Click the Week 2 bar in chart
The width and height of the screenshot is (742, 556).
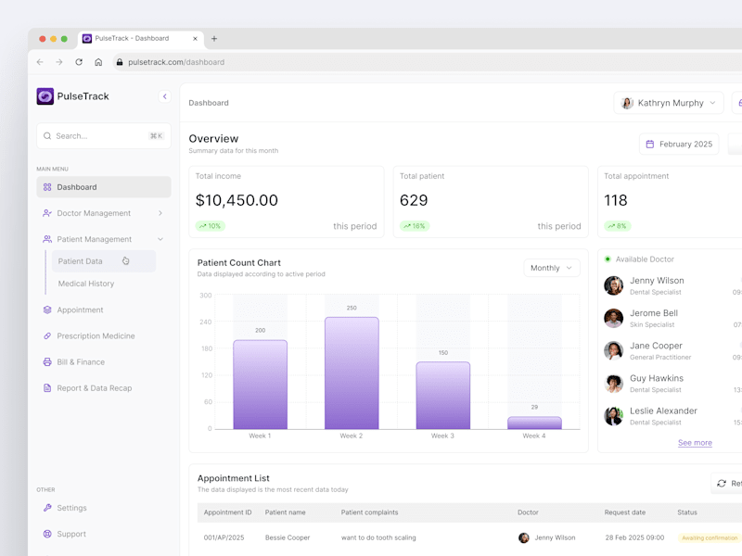352,373
